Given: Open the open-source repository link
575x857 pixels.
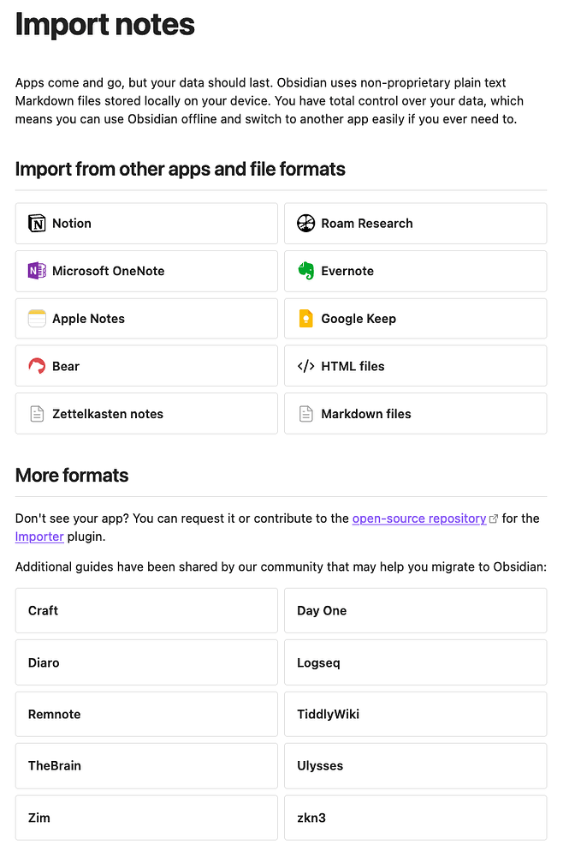Looking at the screenshot, I should point(418,518).
